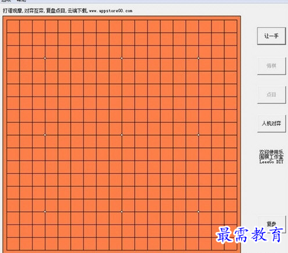Image resolution: width=288 pixels, height=253 pixels.
Task: Place a stone on the lower-left star point
Action: (x=45, y=212)
